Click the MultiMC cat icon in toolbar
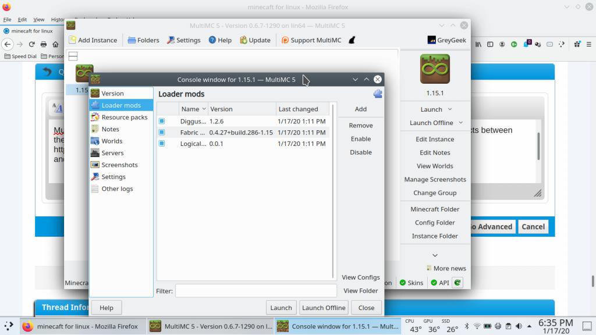Screen dimensions: 596x335 pyautogui.click(x=352, y=40)
